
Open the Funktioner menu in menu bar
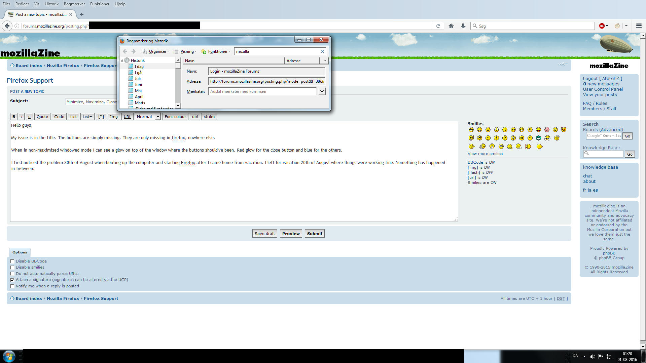click(100, 4)
